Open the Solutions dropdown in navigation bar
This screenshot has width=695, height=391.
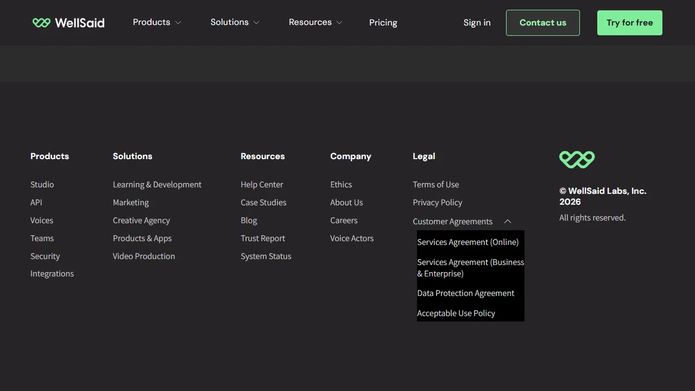pyautogui.click(x=235, y=22)
